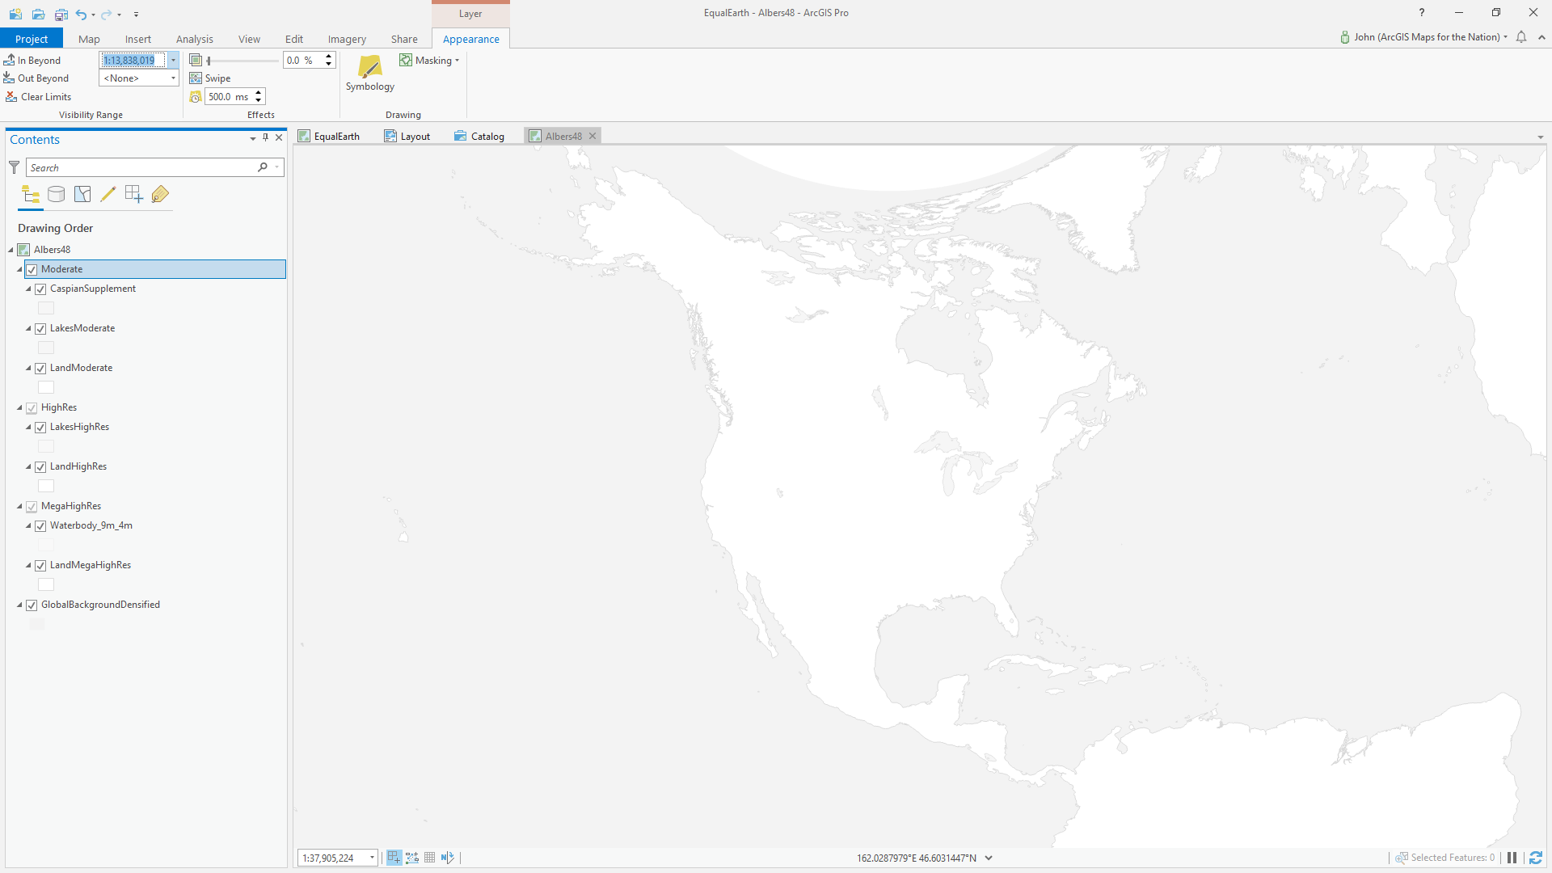
Task: Show List By Drawing Order view
Action: click(x=31, y=194)
